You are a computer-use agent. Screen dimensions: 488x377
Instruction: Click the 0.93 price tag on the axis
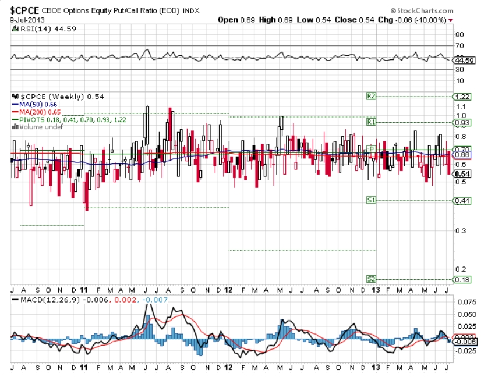coord(462,123)
